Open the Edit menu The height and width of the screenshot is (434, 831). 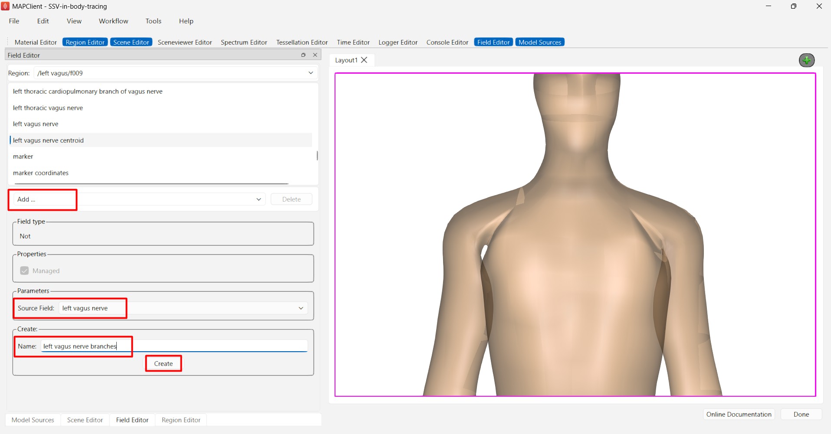click(43, 21)
